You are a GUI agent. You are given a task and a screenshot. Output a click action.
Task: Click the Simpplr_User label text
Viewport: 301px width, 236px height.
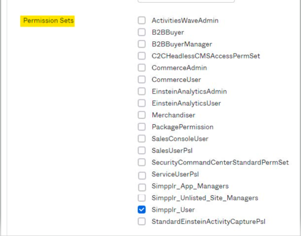[173, 210]
